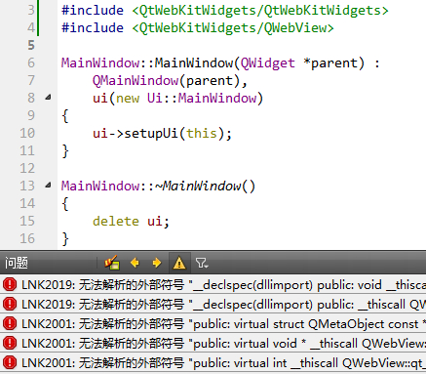Collapse the fold arrow at line 8

click(48, 97)
